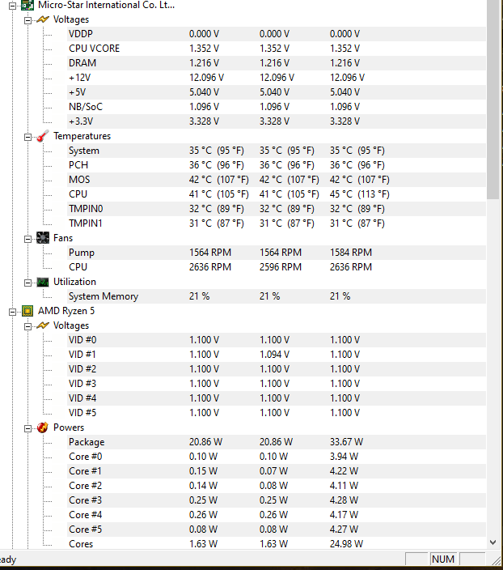The width and height of the screenshot is (503, 570).
Task: Select the VID #4 row
Action: pyautogui.click(x=277, y=398)
